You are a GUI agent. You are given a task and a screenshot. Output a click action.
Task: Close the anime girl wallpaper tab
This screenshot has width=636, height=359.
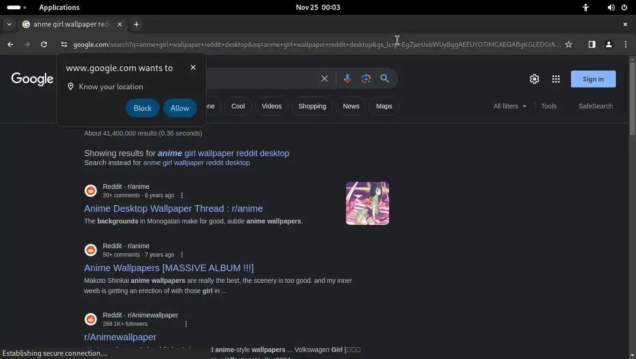point(120,24)
